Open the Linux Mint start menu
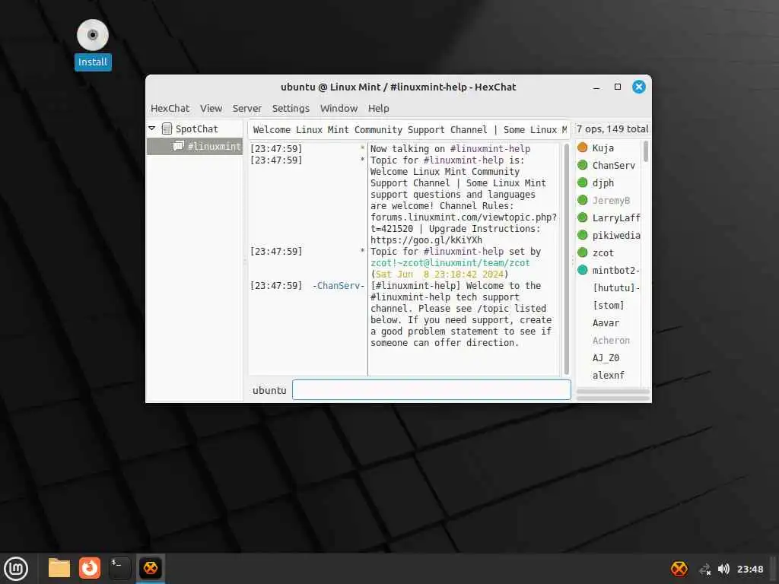 tap(16, 569)
